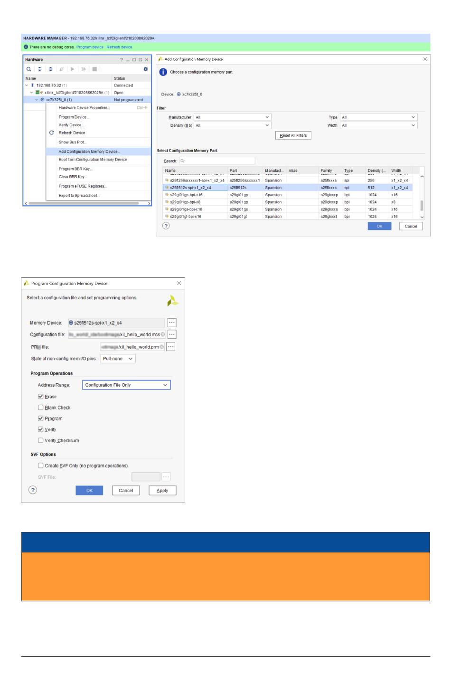This screenshot has width=451, height=674.
Task: Open State of non-config mem I/O pins dropdown
Action: [118, 359]
